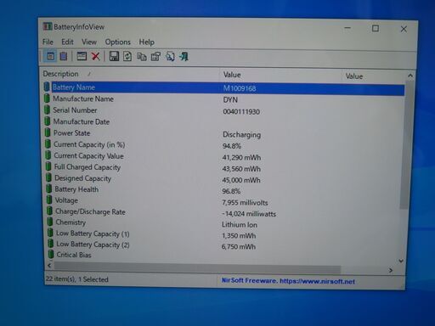The height and width of the screenshot is (326, 435).
Task: Select the Current Capacity Value row
Action: click(223, 156)
